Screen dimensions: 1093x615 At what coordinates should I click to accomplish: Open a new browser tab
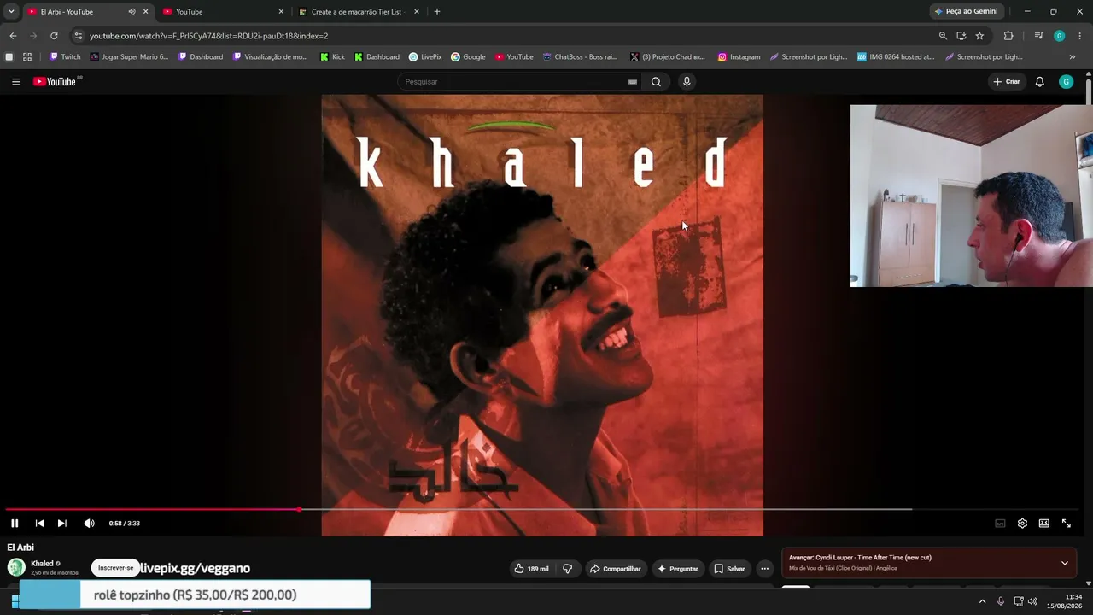click(437, 12)
